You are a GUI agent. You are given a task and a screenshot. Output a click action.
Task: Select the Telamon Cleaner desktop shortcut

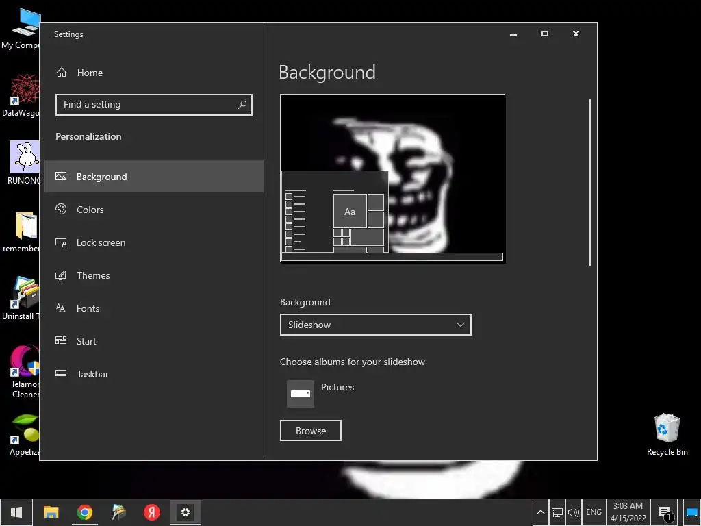(x=24, y=371)
